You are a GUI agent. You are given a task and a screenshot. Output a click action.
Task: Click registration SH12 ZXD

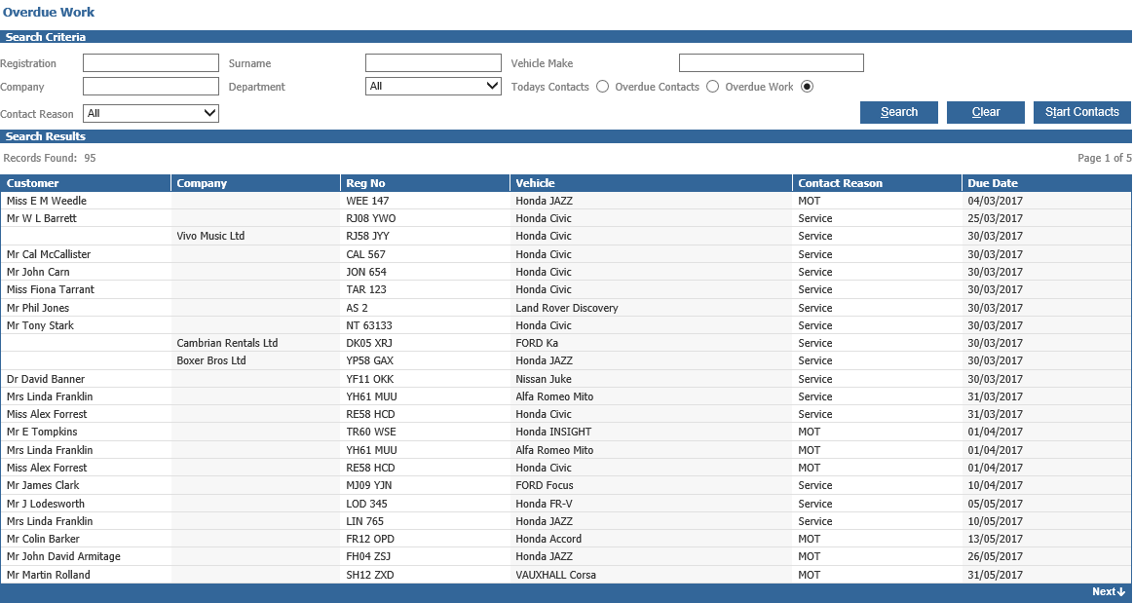click(370, 575)
